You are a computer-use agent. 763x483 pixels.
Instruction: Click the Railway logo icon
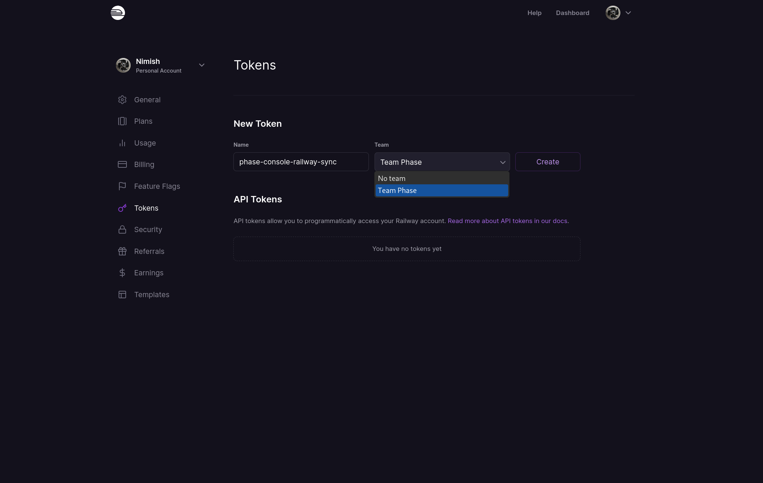point(118,13)
